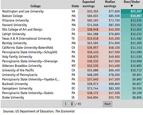Viewport: 143px width, 115px height.
Task: Sort by Median earnings header
Action: [110, 4]
